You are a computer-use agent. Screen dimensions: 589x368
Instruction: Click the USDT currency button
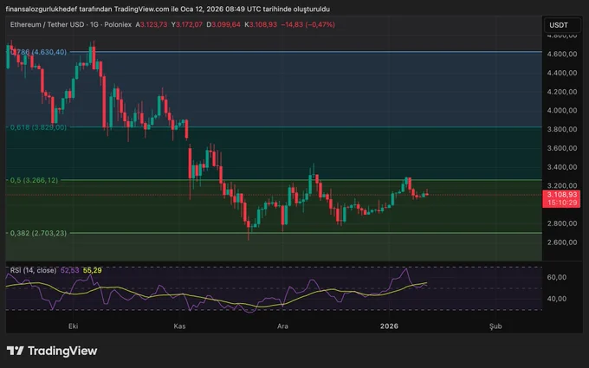562,25
